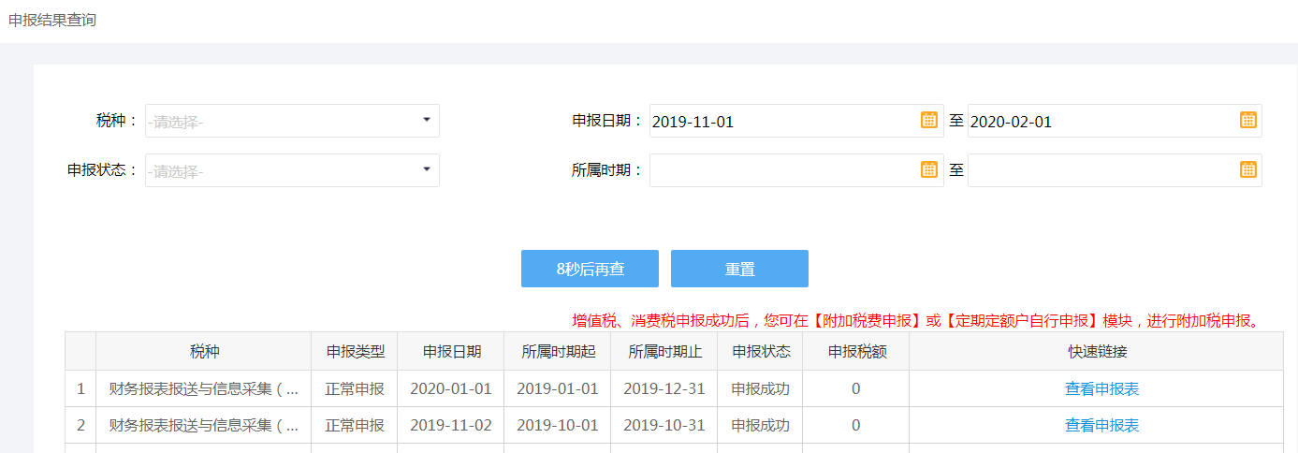Open 查看申报表 link in row 1
1298x453 pixels.
(x=1101, y=388)
